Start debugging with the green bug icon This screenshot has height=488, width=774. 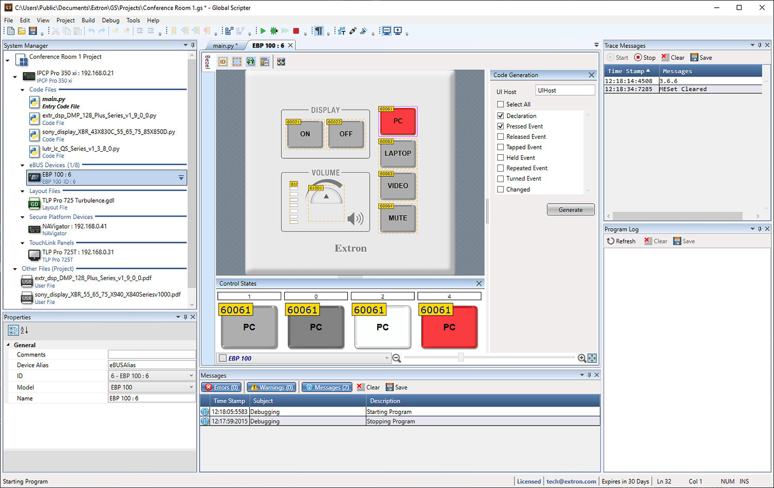274,31
